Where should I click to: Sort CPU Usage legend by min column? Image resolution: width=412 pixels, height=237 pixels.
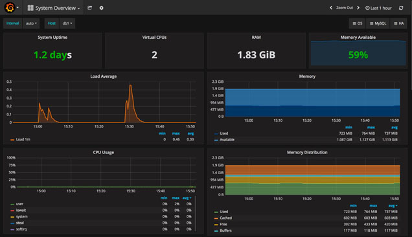click(164, 198)
